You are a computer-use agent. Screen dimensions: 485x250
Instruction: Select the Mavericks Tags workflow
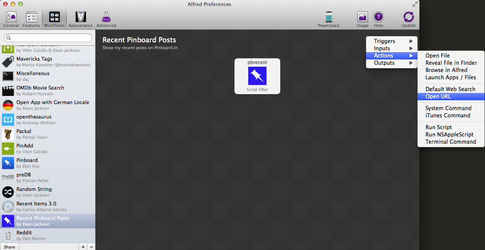point(48,62)
